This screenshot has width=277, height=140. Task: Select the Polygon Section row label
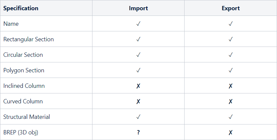pyautogui.click(x=24, y=70)
